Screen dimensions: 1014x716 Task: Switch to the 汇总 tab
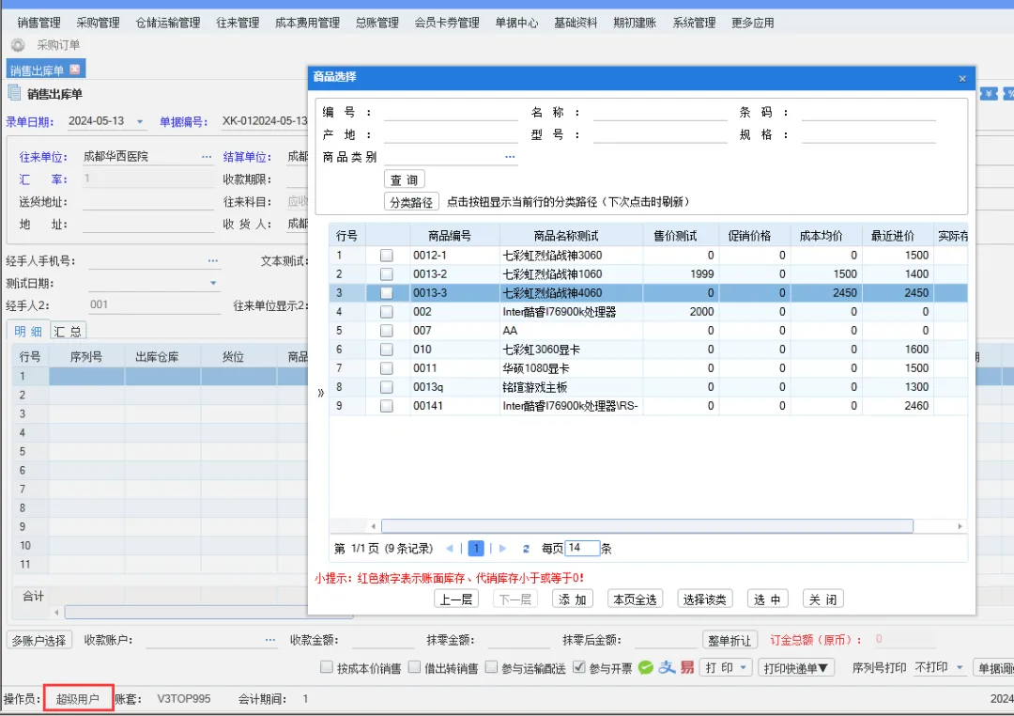coord(68,331)
